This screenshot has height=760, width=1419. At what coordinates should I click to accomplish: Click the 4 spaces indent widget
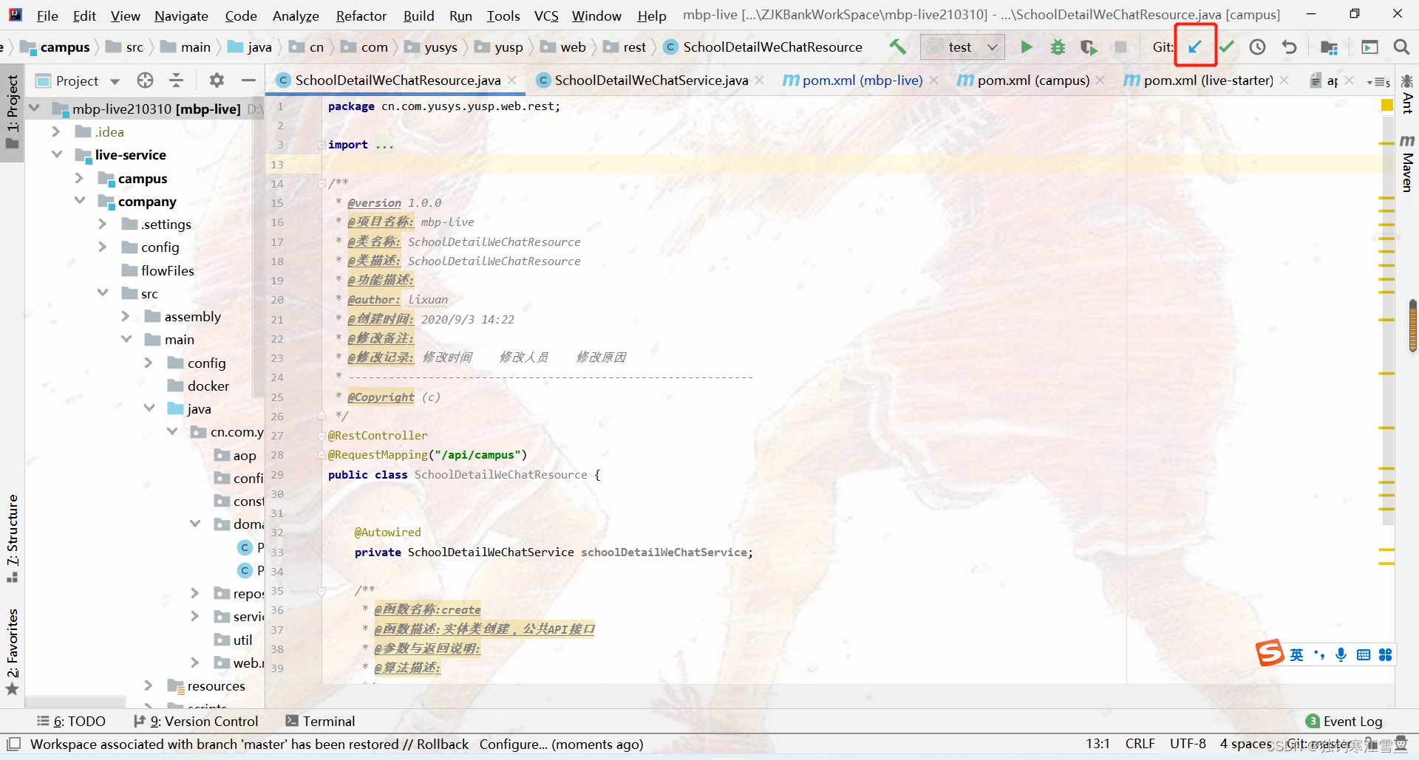point(1246,744)
